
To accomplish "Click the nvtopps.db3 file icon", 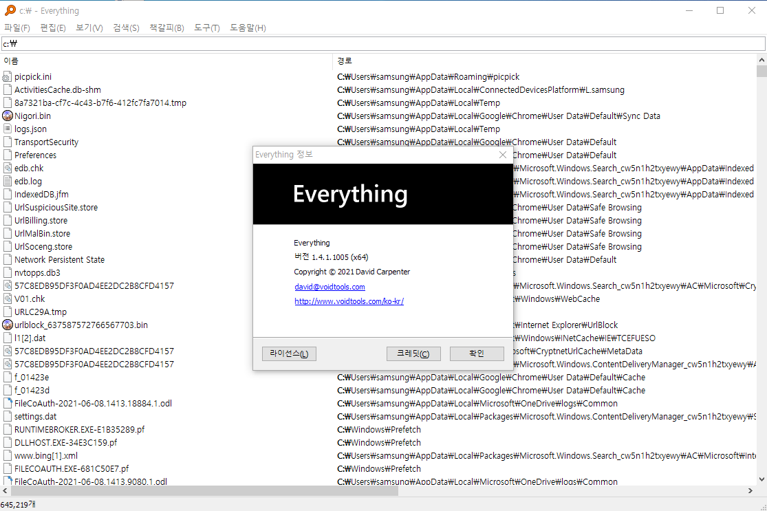I will coord(7,273).
